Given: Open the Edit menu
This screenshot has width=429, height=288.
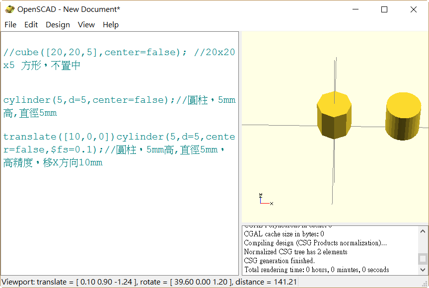Looking at the screenshot, I should [31, 25].
